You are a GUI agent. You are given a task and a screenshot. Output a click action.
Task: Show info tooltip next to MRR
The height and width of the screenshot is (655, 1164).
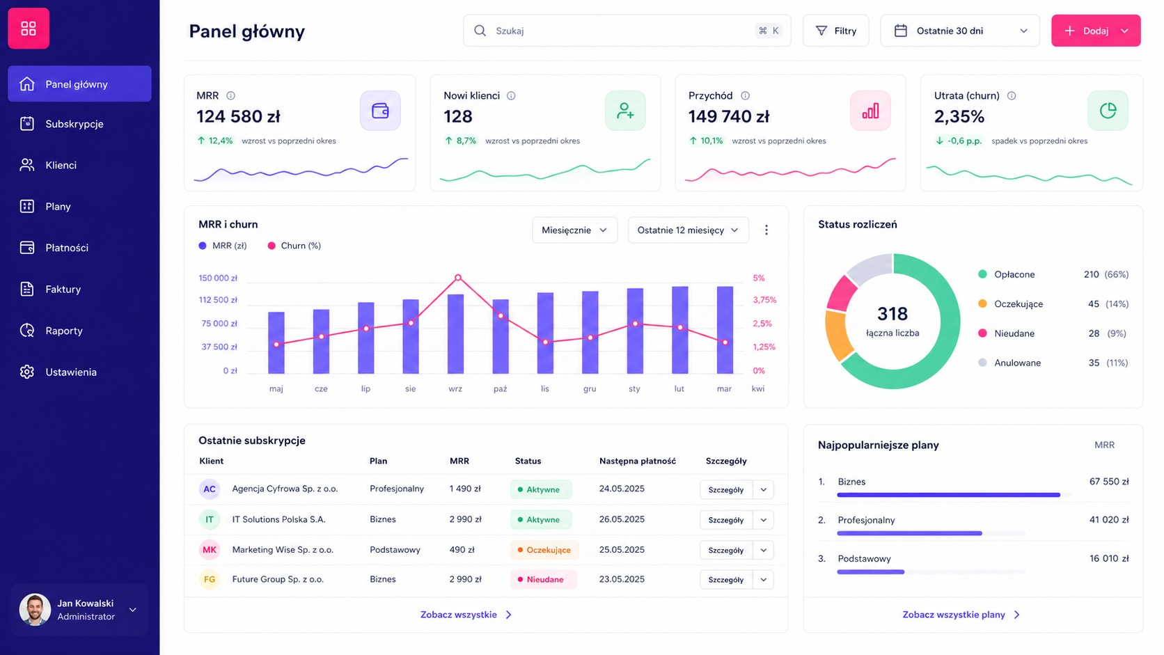[x=230, y=95]
